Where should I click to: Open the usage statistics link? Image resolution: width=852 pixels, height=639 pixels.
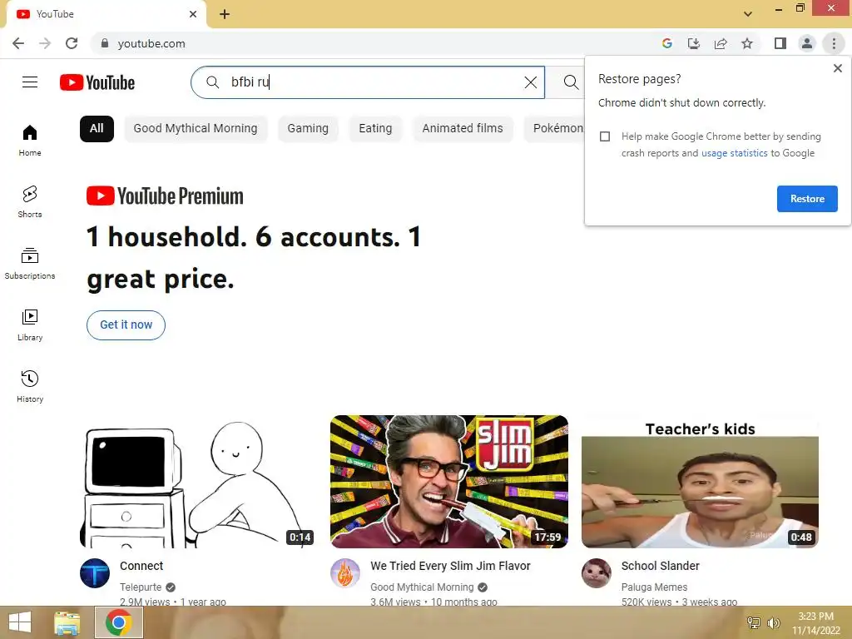[x=734, y=153]
